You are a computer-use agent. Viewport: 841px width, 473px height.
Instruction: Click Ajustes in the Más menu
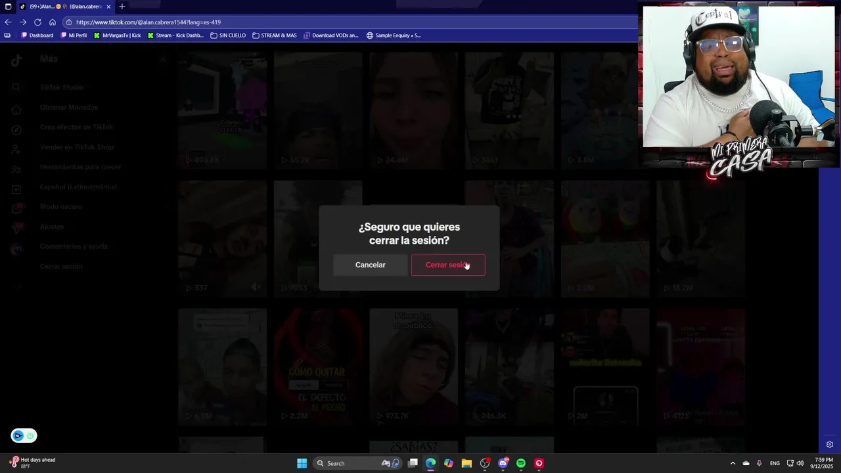[52, 227]
